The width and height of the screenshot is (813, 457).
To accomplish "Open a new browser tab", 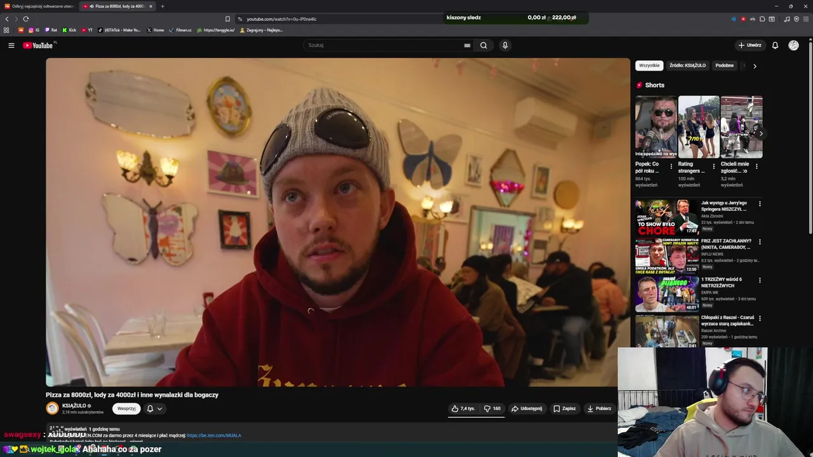I will (162, 6).
